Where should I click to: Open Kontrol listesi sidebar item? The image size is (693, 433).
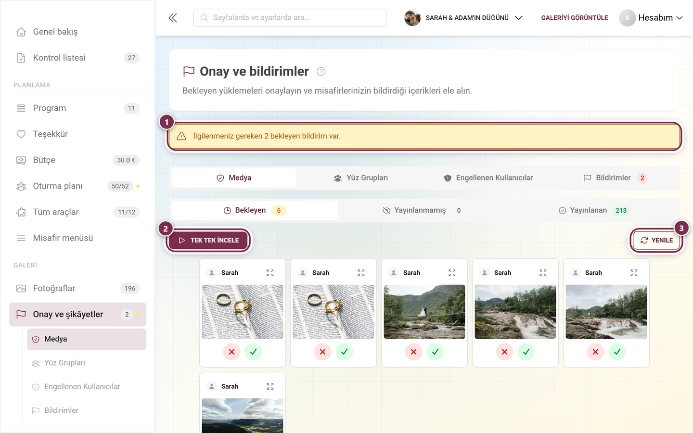[77, 58]
